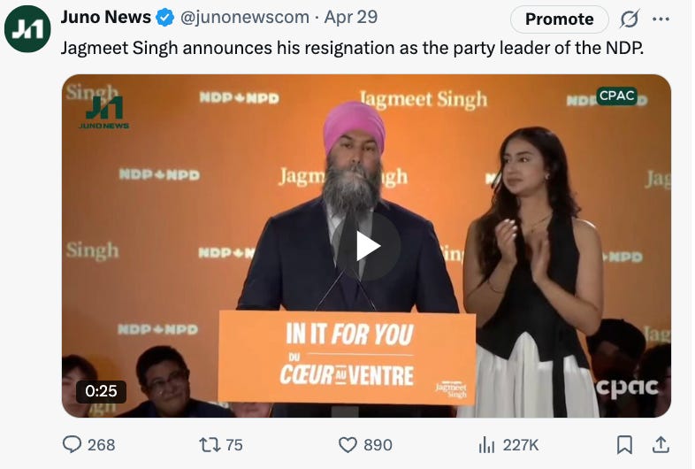Like the post with the heart icon

coord(347,444)
